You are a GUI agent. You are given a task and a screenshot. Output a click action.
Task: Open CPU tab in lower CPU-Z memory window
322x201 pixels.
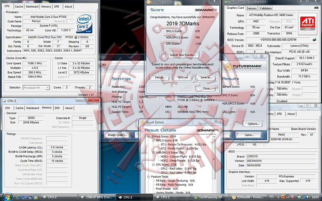click(8, 108)
